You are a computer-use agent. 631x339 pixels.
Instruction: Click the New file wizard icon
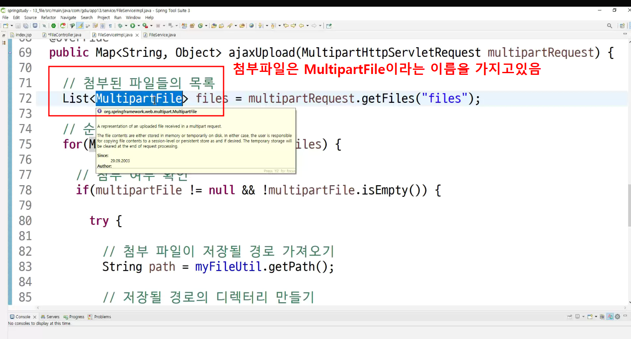[x=5, y=25]
